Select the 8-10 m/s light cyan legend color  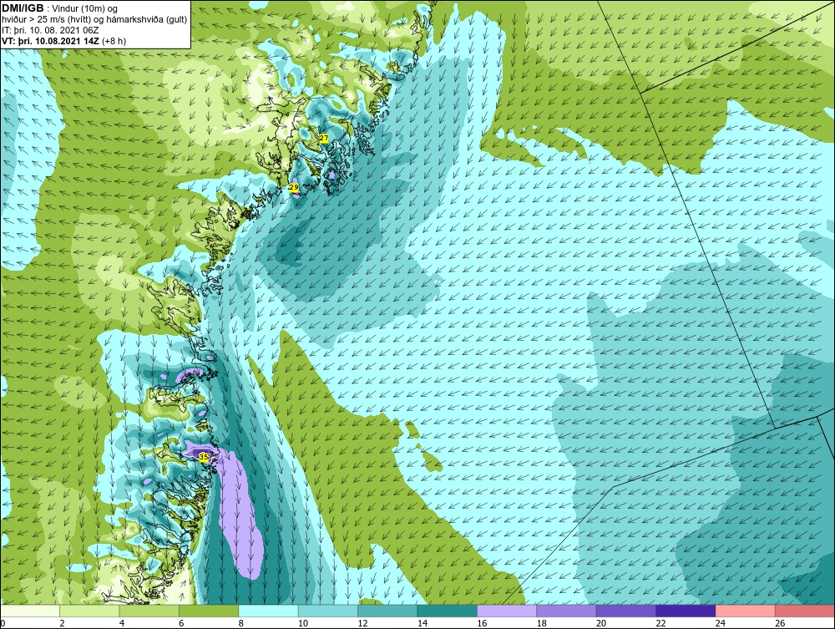click(x=268, y=611)
